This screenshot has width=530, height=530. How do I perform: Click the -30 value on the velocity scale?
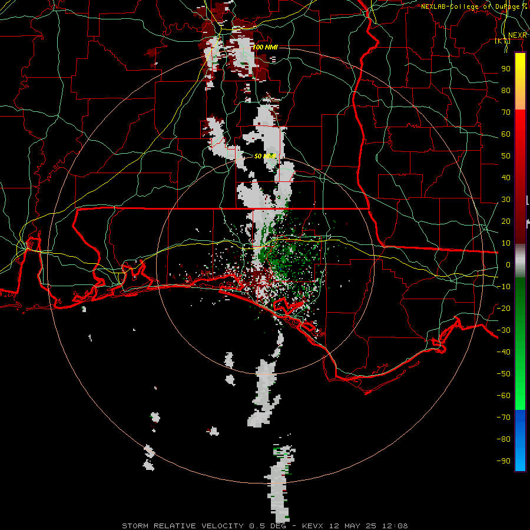point(503,330)
